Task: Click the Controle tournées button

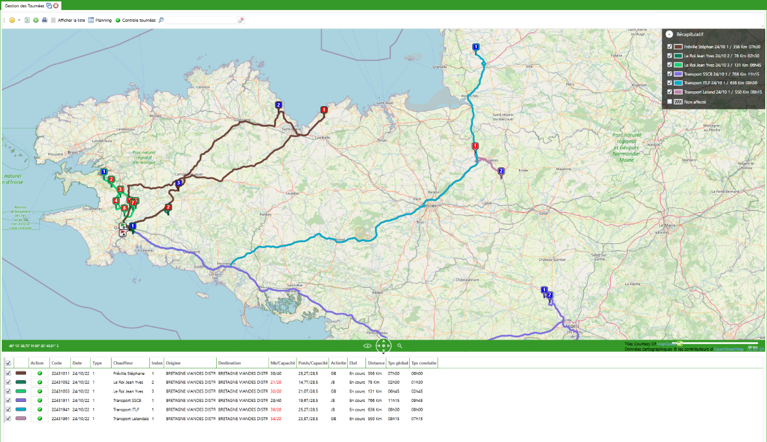Action: coord(135,20)
